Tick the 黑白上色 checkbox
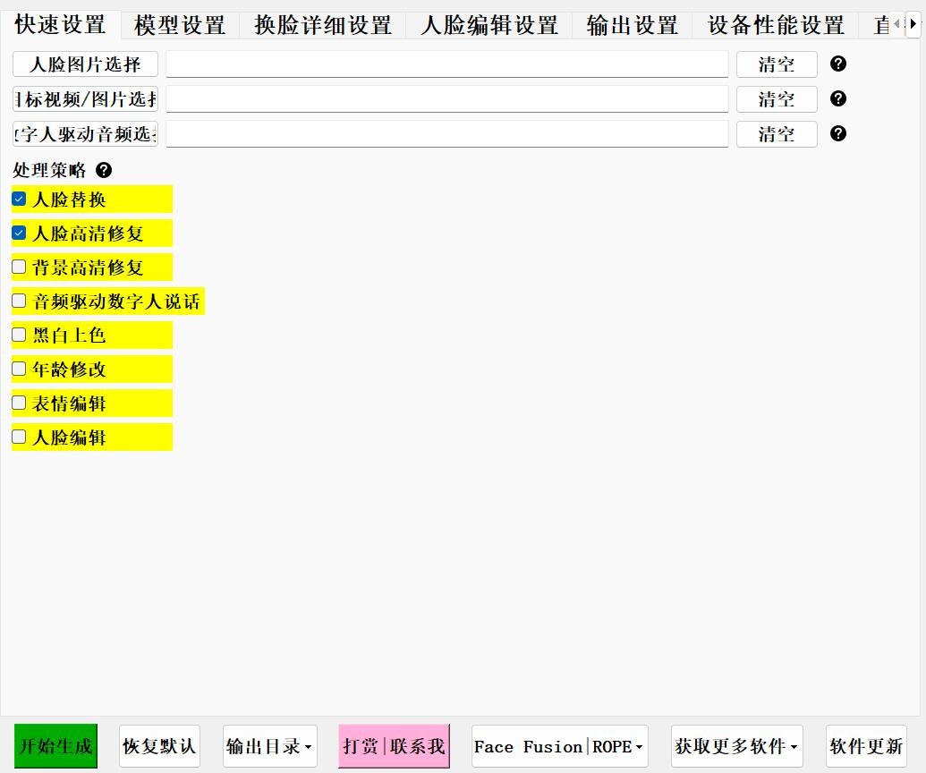The height and width of the screenshot is (773, 926). [19, 335]
